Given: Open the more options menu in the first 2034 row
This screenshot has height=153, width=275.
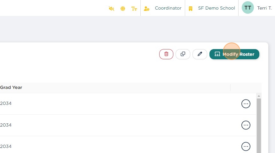Looking at the screenshot, I should pyautogui.click(x=246, y=104).
